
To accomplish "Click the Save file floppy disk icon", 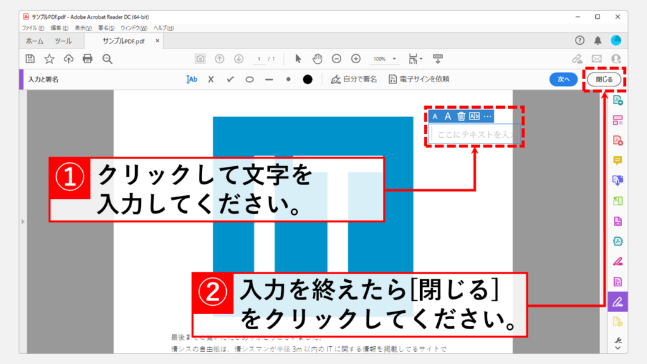I will (x=30, y=59).
